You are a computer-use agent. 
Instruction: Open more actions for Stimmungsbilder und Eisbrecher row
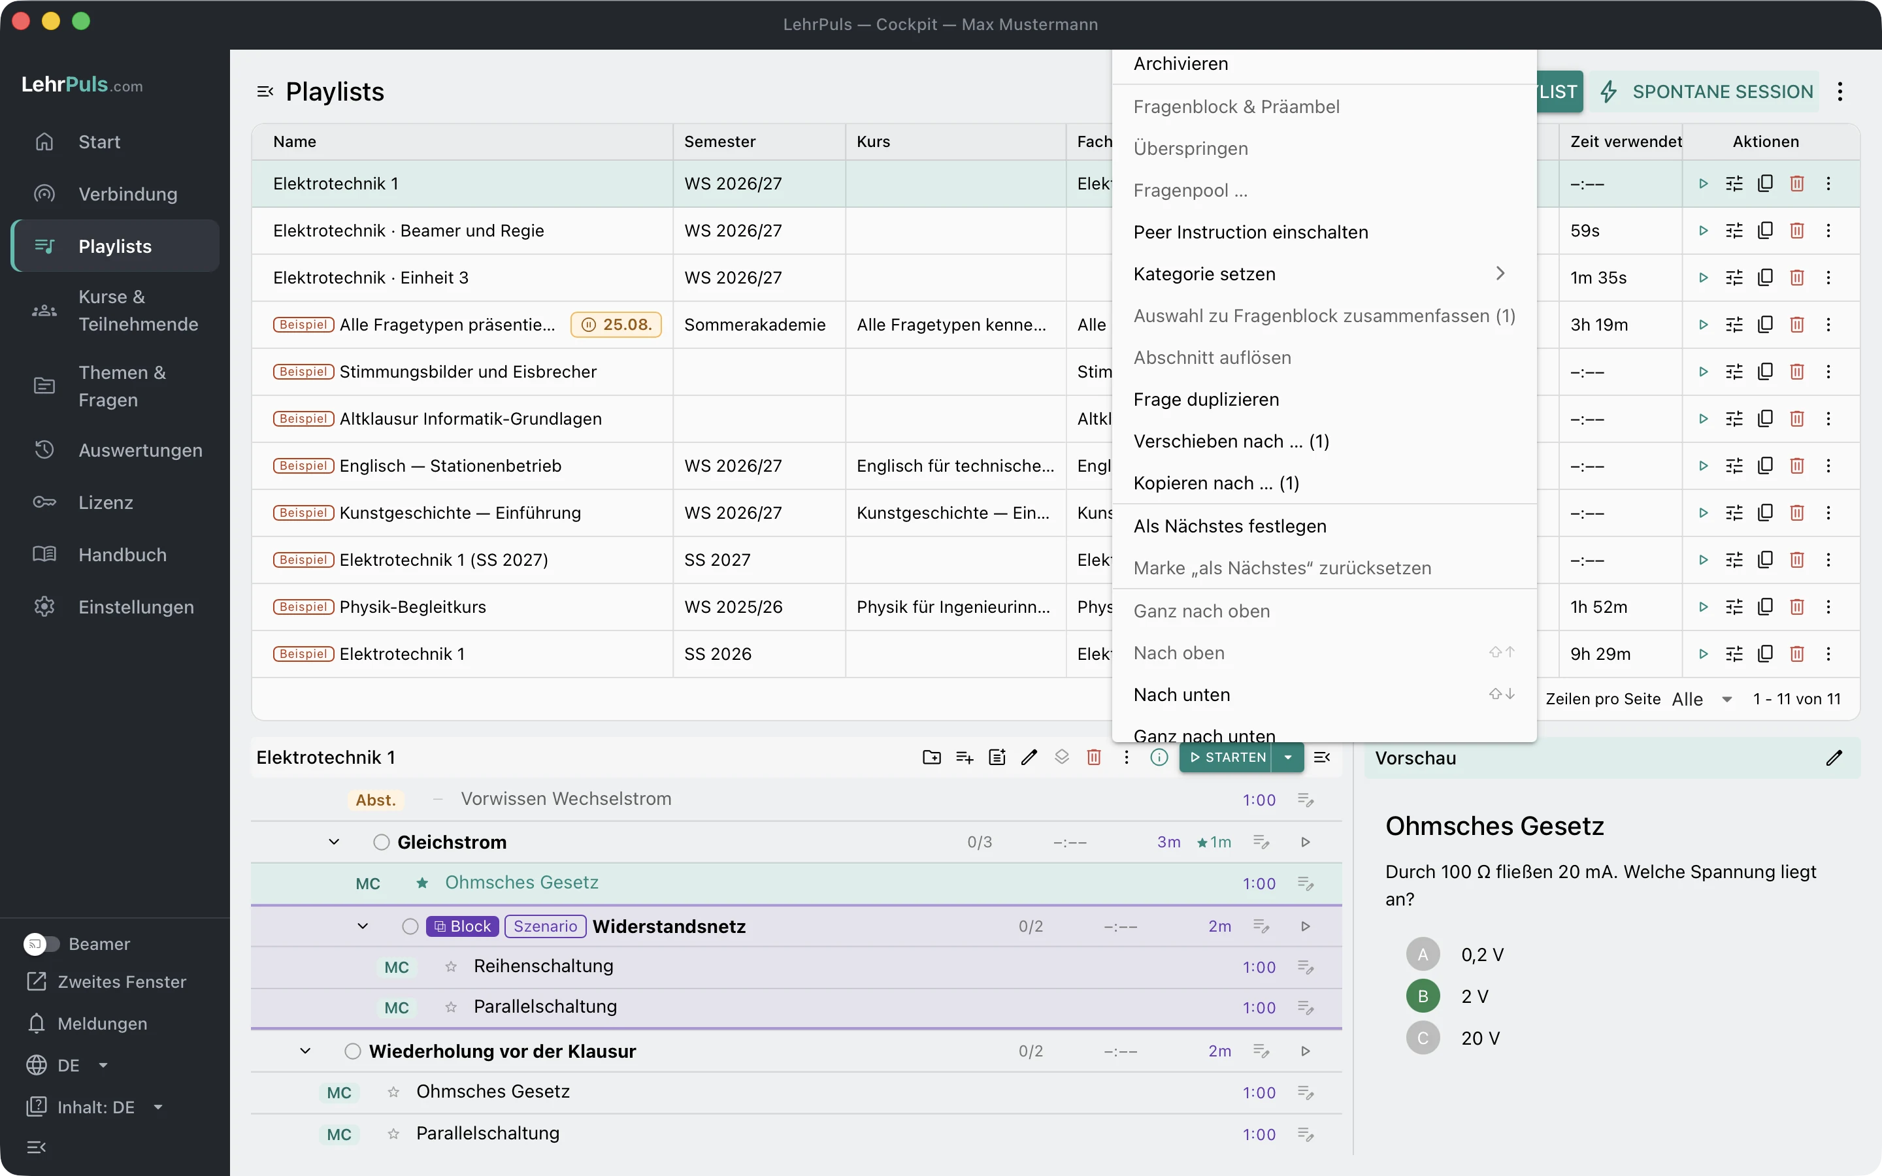click(x=1828, y=372)
